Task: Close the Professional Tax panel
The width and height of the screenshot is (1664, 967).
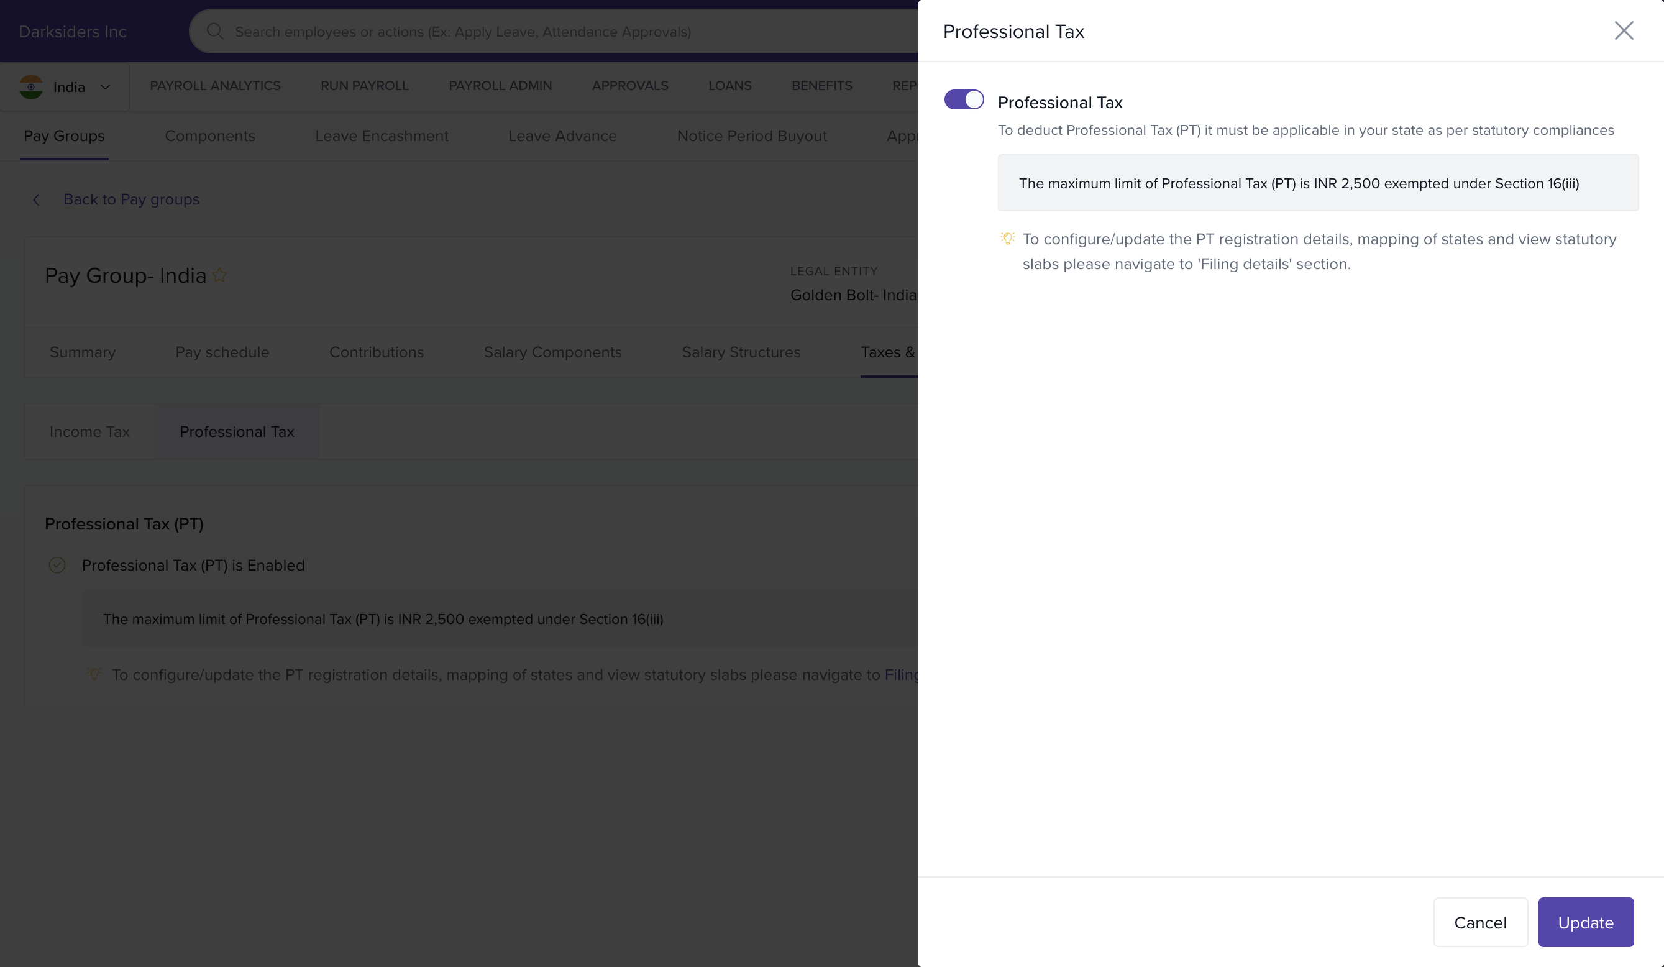Action: pos(1623,30)
